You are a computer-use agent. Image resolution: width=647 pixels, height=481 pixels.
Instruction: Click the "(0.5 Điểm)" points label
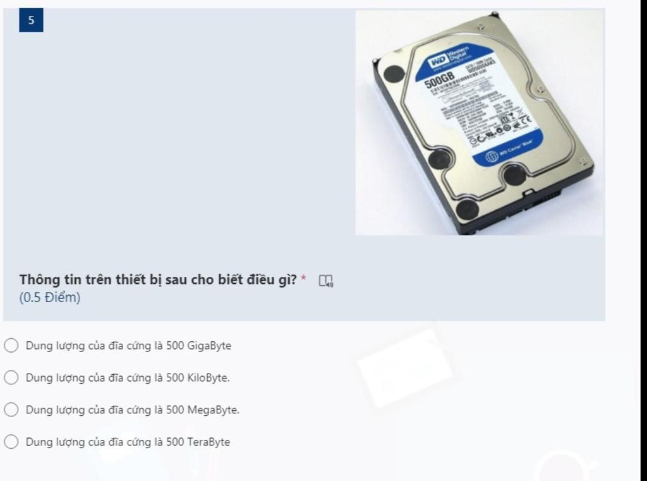tap(50, 297)
